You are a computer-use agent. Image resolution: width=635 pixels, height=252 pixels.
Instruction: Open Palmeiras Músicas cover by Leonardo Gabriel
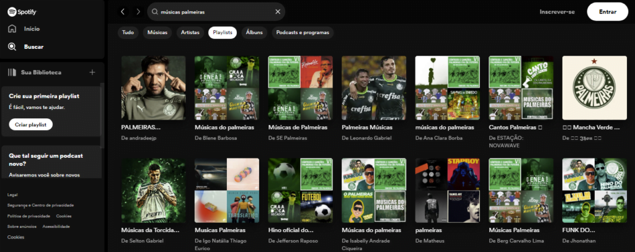(x=374, y=88)
